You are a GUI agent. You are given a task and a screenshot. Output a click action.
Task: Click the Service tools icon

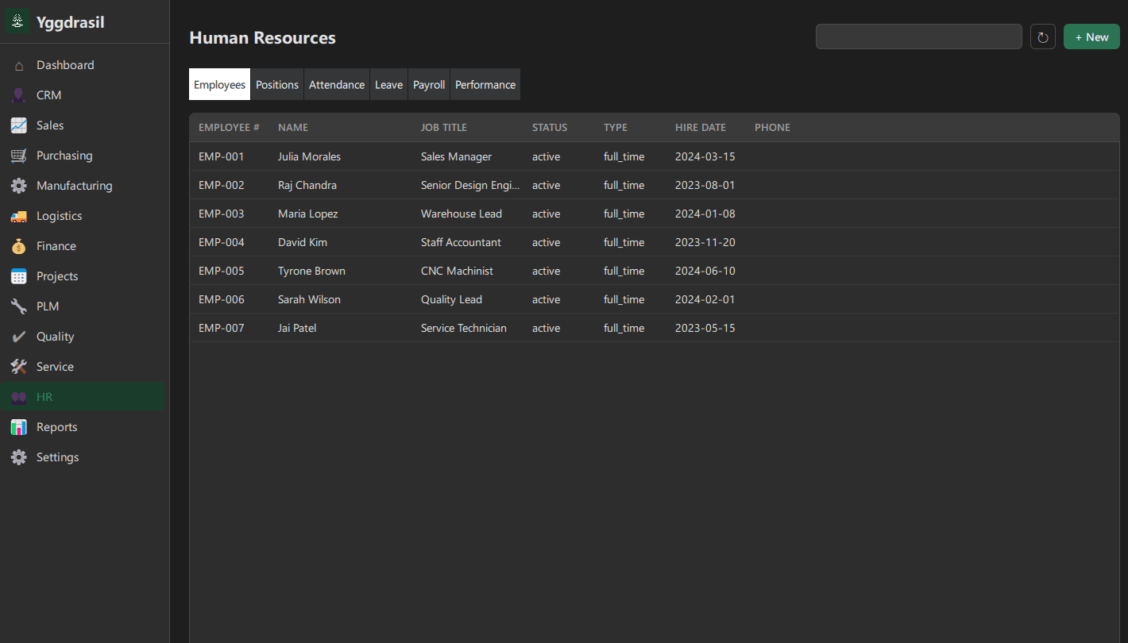(18, 366)
